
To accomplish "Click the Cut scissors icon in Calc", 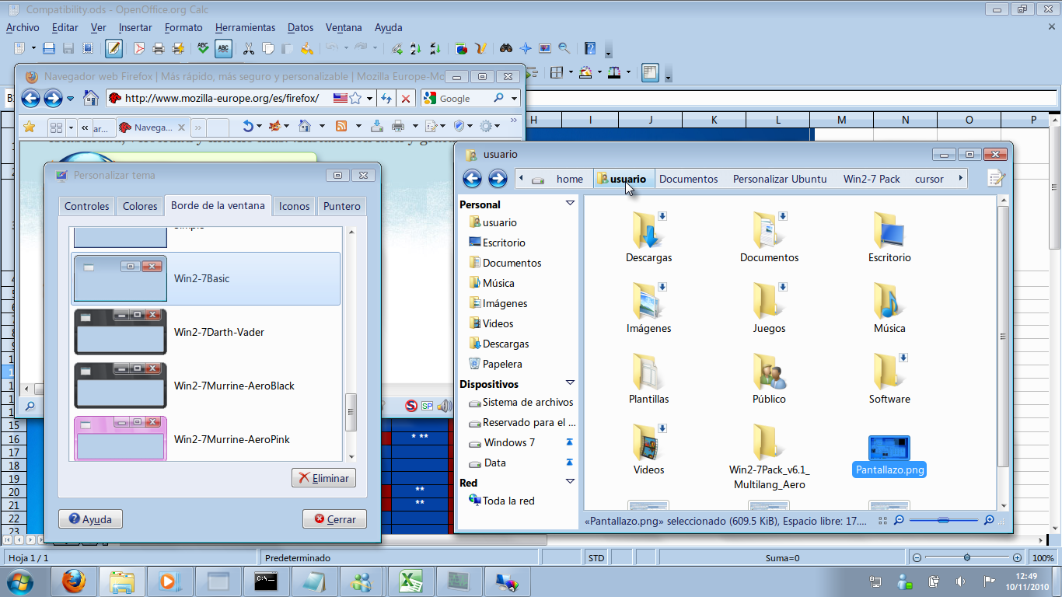I will point(249,48).
